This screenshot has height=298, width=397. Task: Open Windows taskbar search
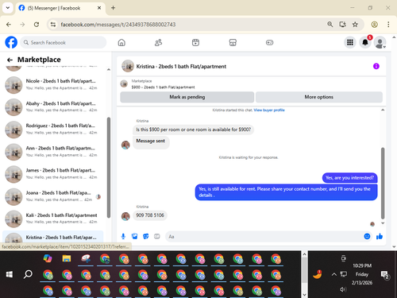tap(28, 274)
